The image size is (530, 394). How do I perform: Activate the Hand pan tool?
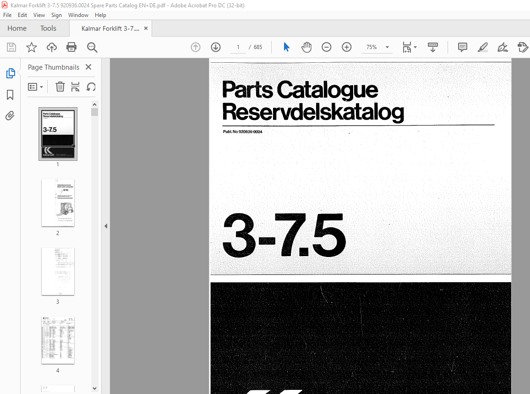pos(306,47)
